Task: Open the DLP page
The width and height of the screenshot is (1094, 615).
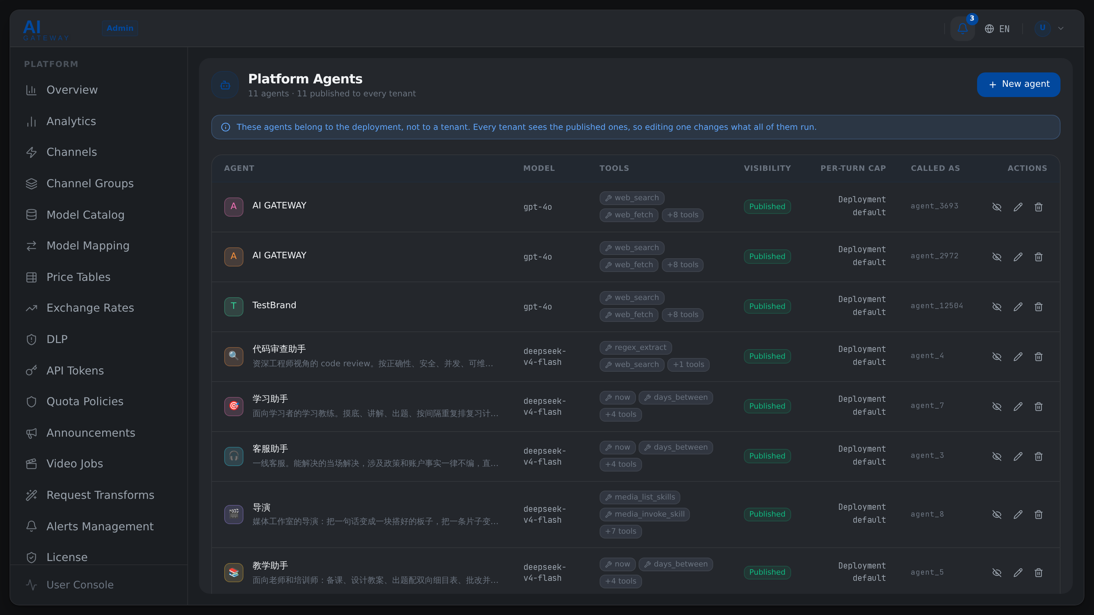Action: point(98,340)
